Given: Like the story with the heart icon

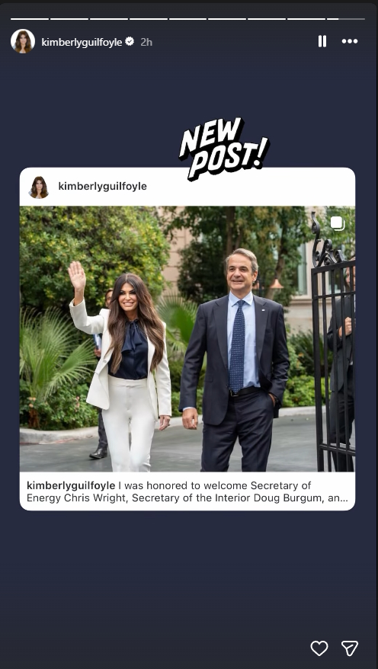Looking at the screenshot, I should pyautogui.click(x=319, y=648).
